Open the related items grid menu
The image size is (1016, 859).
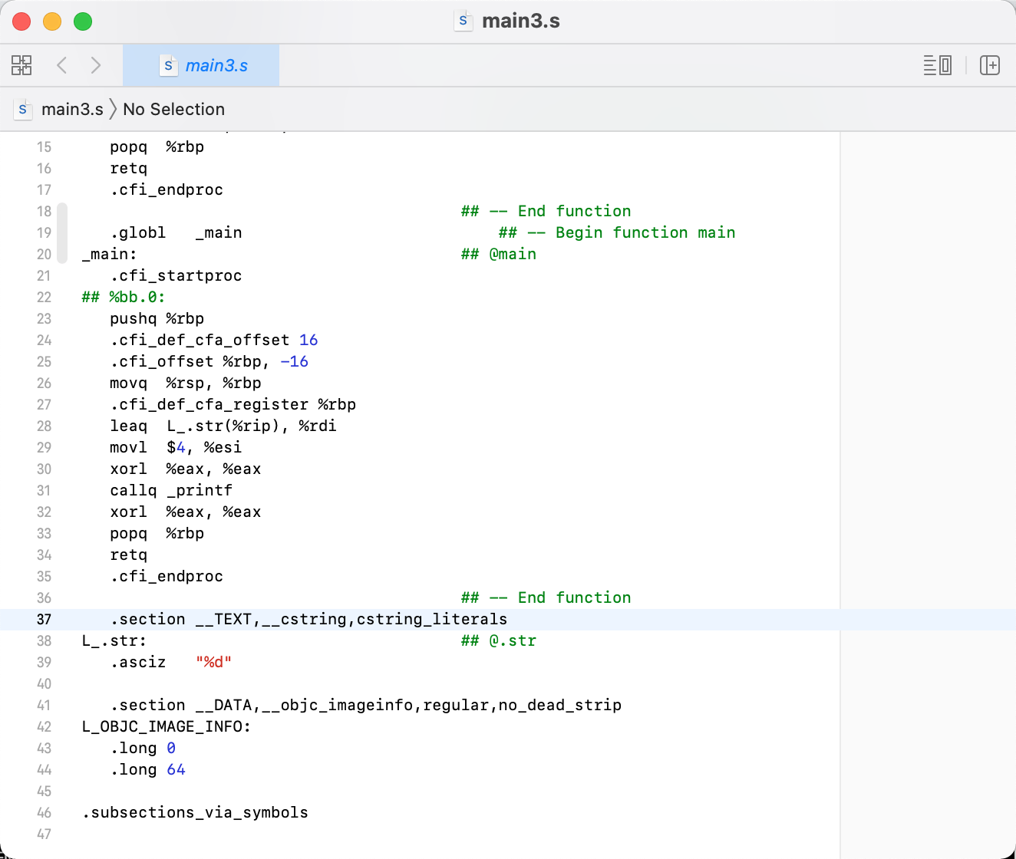pyautogui.click(x=21, y=65)
